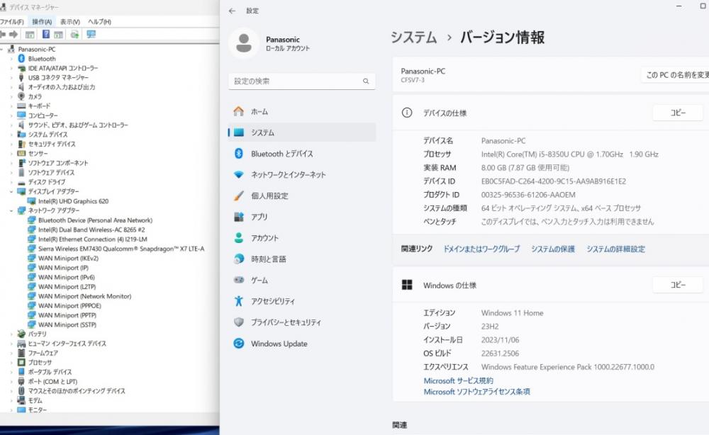709x435 pixels.
Task: Expand the キーボード device category
Action: (x=11, y=106)
